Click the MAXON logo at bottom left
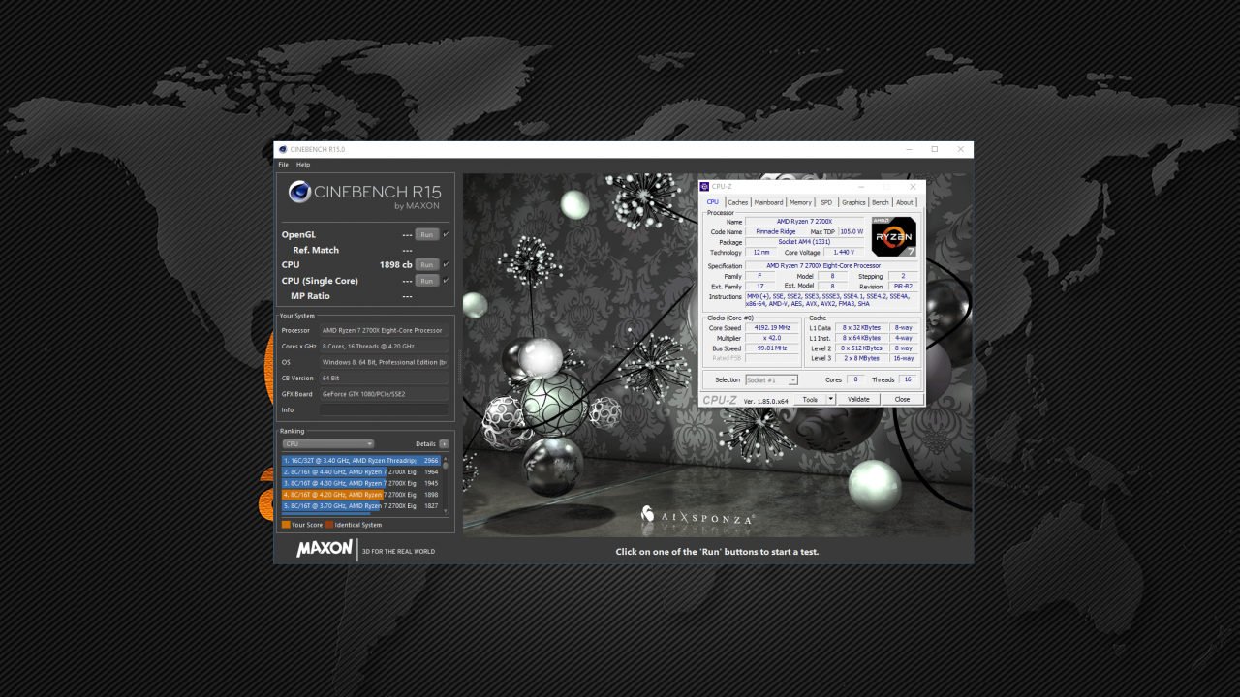 pos(325,549)
